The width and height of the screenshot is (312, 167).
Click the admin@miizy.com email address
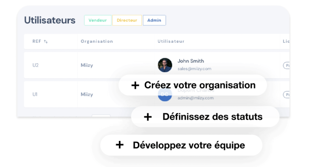[195, 98]
